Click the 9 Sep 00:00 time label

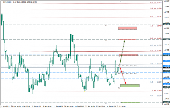(47, 106)
